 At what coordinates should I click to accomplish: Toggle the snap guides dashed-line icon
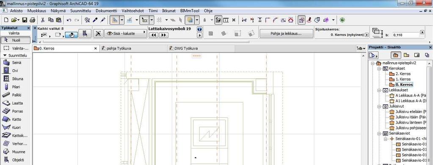point(129,20)
